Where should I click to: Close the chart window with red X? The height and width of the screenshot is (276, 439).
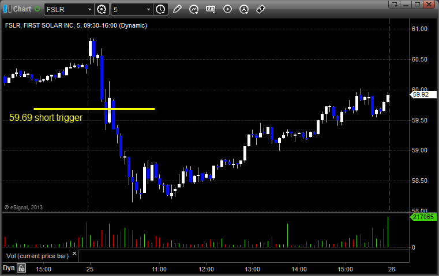(x=429, y=4)
